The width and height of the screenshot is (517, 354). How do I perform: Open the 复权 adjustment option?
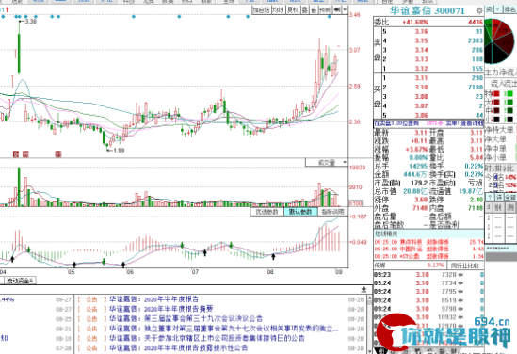point(293,10)
